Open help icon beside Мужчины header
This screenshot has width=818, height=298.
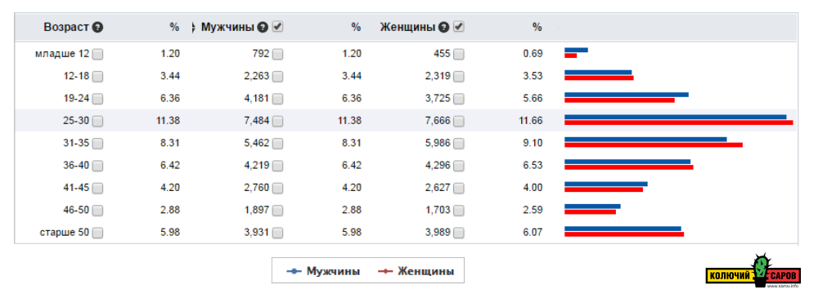click(263, 28)
